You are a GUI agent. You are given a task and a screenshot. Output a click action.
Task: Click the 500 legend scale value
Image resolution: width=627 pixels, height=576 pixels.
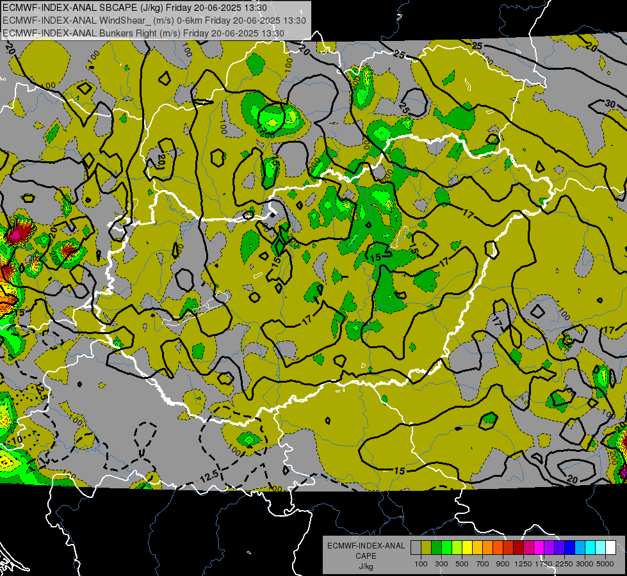point(462,564)
